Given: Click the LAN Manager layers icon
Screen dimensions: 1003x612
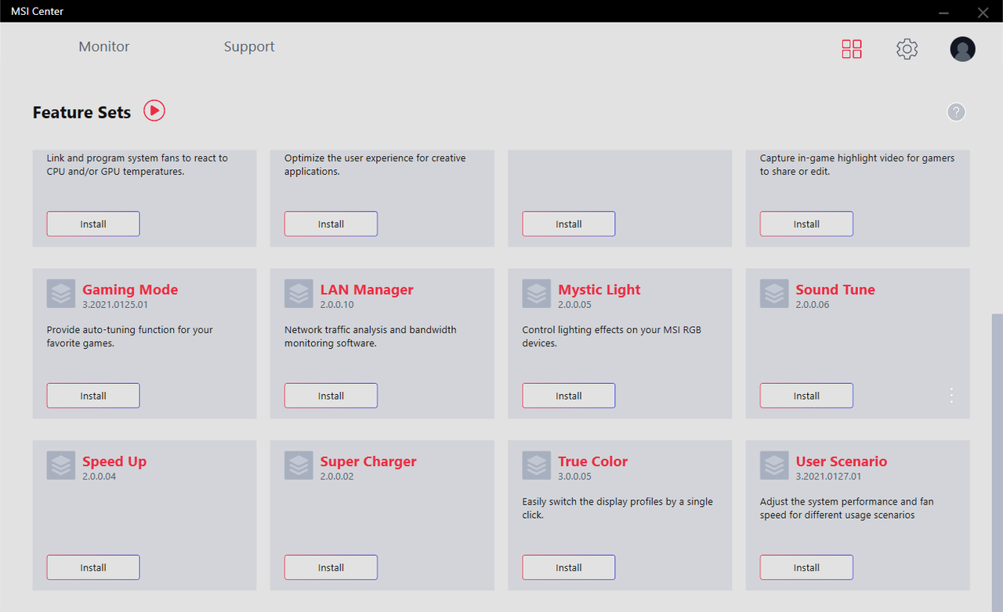Looking at the screenshot, I should tap(299, 294).
